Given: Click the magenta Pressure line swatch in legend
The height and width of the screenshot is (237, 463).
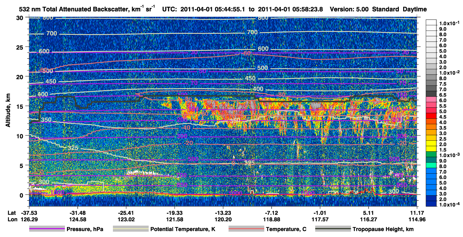Looking at the screenshot, I should click(x=47, y=229).
